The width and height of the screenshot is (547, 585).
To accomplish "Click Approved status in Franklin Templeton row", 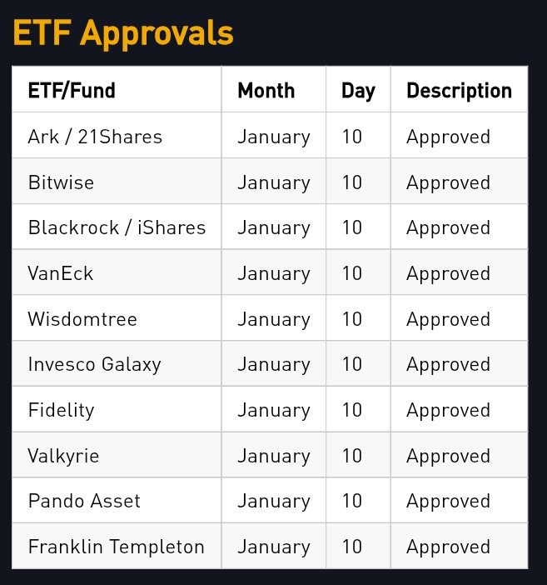I will point(448,547).
